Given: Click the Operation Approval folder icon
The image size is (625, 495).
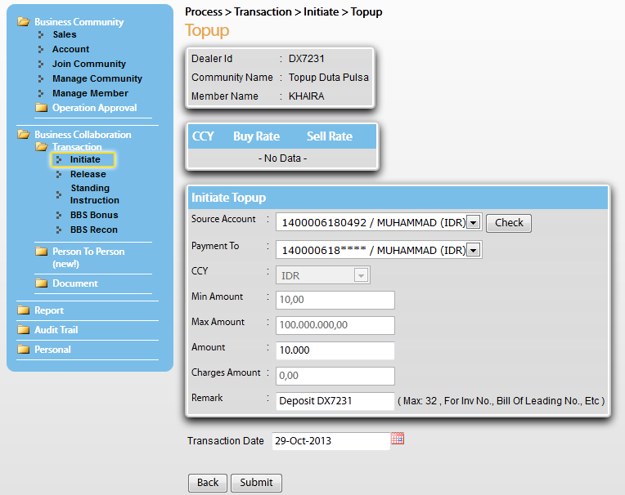Looking at the screenshot, I should point(42,108).
